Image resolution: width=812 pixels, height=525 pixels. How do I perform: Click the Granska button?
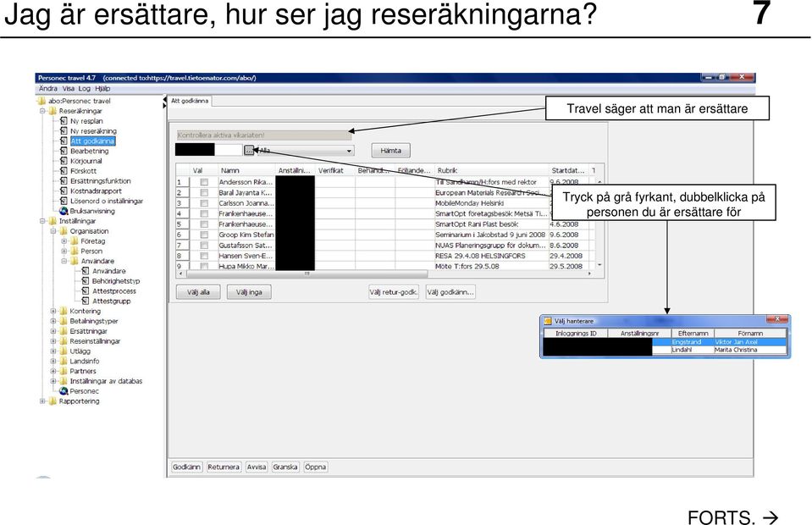285,467
